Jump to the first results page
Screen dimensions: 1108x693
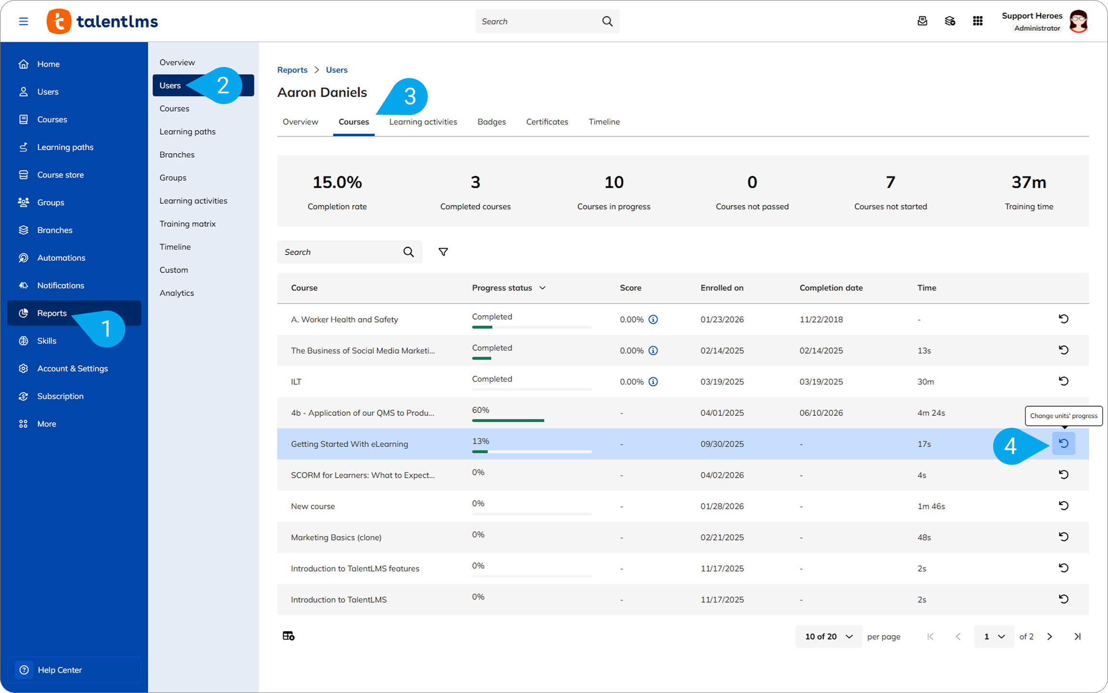coord(930,637)
